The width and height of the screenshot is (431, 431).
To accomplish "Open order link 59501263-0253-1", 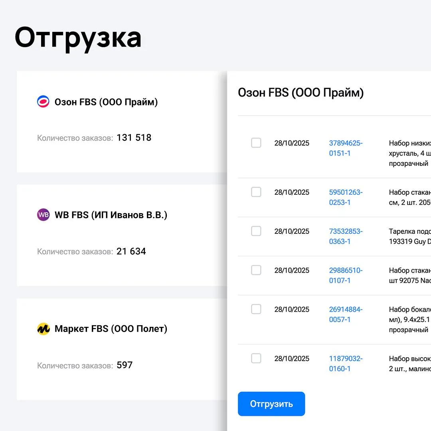I will pos(346,198).
